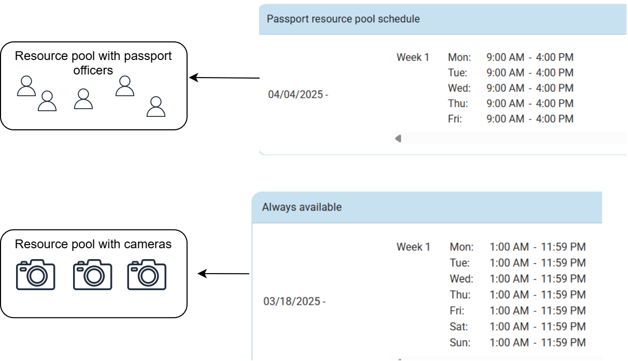Click the middle passport officer icon
Image resolution: width=628 pixels, height=361 pixels.
coord(83,99)
